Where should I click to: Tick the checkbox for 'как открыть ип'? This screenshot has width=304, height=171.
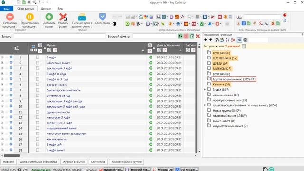38,139
